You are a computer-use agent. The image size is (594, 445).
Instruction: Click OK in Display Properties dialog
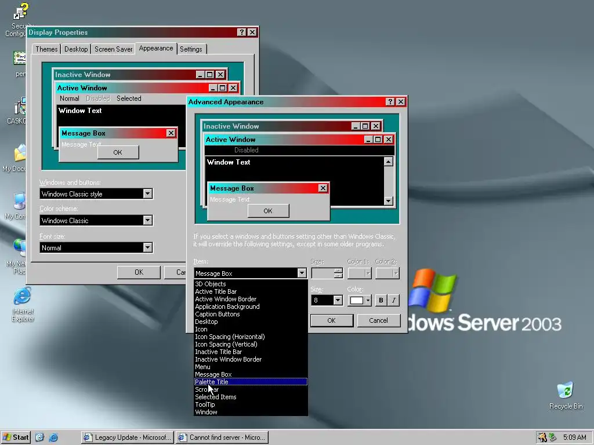pyautogui.click(x=139, y=272)
